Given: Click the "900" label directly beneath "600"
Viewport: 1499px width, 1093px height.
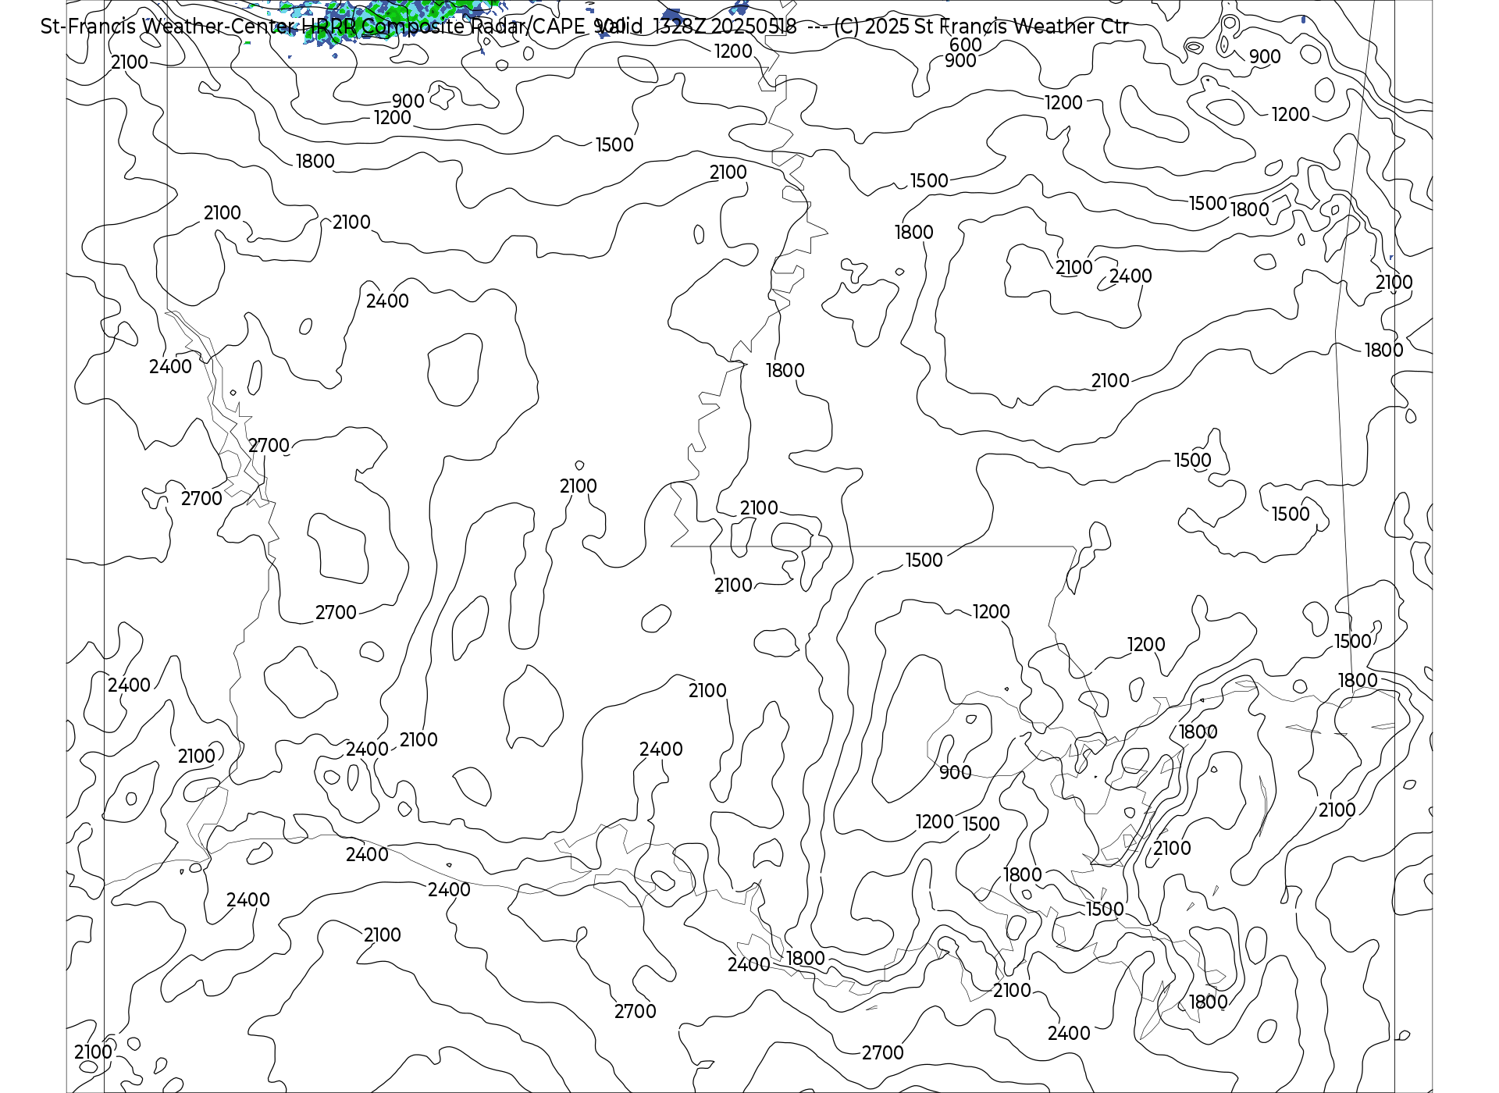Looking at the screenshot, I should 960,61.
